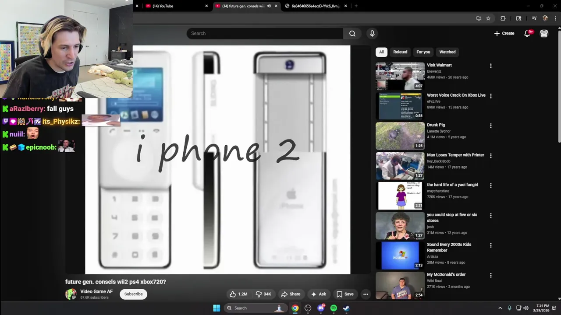Click the install/cast icon left of bookmark star

point(479,18)
